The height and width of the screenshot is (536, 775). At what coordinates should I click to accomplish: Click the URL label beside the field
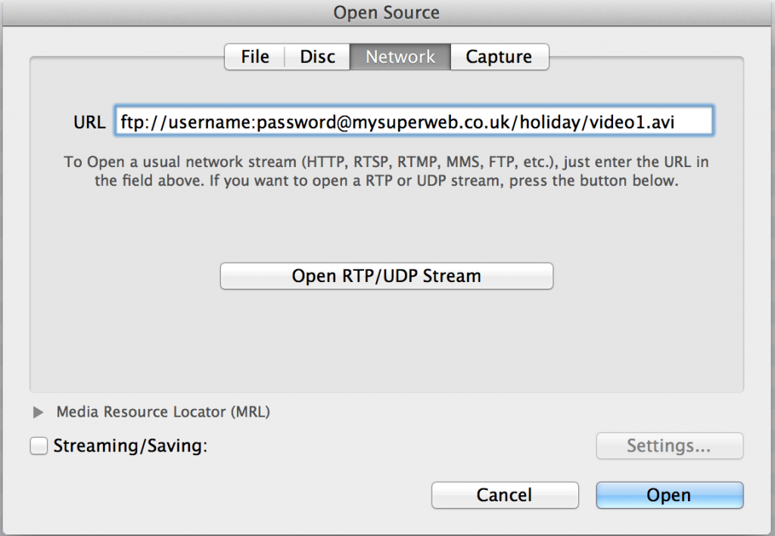pos(89,122)
